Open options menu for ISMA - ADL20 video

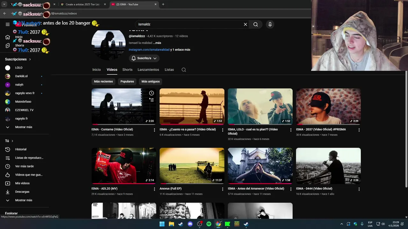[154, 189]
